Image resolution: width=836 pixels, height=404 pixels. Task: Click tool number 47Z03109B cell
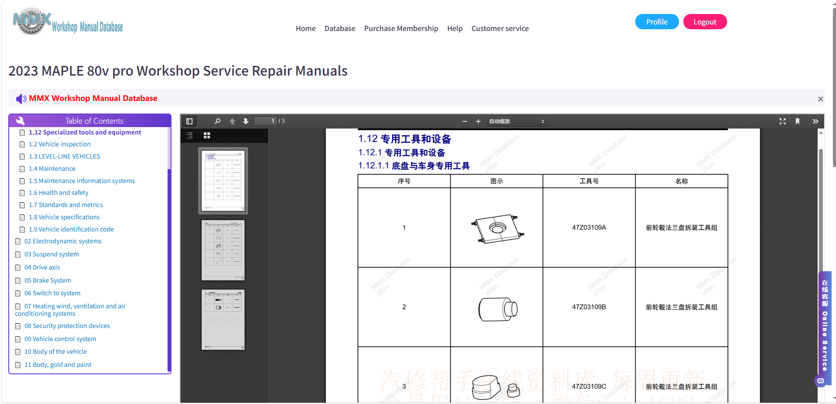tap(589, 307)
